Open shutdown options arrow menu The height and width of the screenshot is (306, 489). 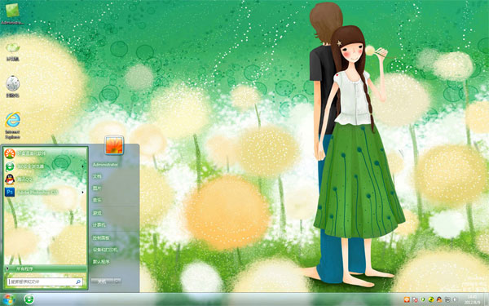(117, 282)
